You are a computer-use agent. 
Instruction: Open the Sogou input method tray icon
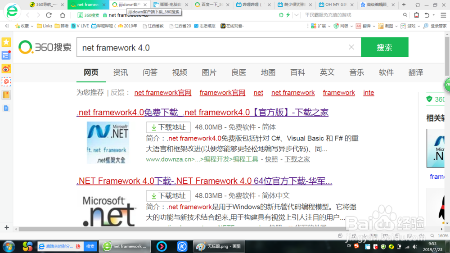click(x=356, y=246)
